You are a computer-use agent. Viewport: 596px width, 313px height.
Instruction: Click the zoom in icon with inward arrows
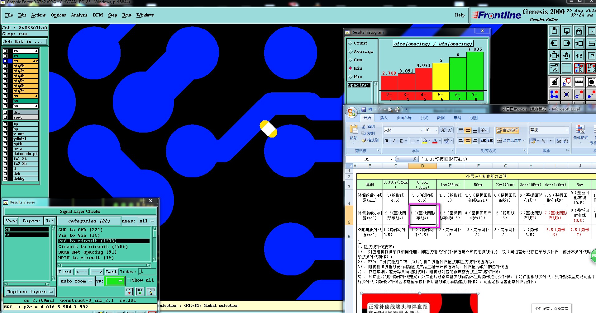(554, 56)
